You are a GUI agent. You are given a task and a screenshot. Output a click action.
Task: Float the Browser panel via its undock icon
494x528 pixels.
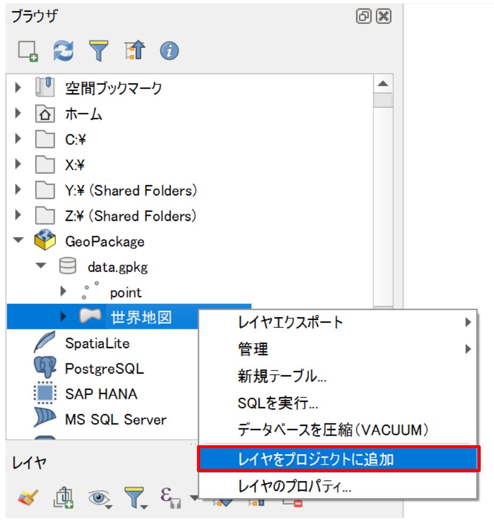[364, 16]
